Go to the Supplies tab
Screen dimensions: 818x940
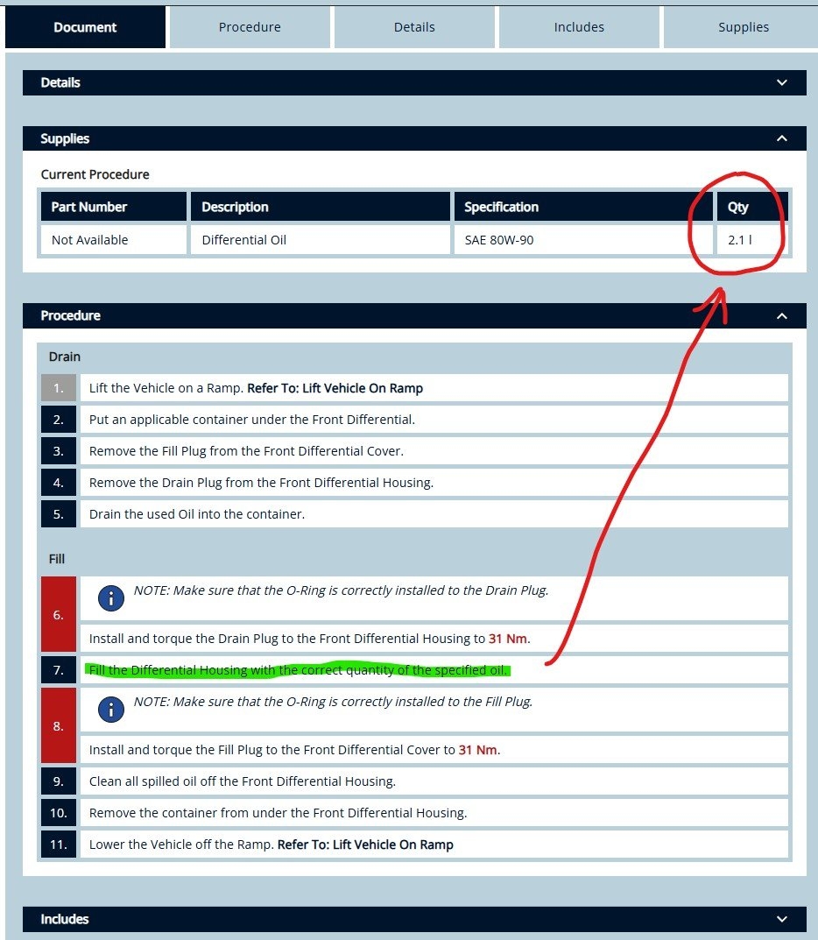coord(743,27)
